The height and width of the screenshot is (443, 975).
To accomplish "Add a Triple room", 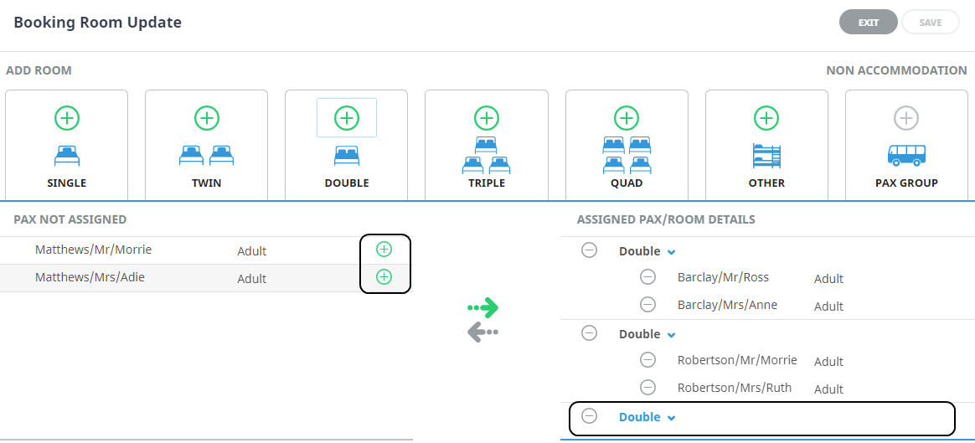I will [x=487, y=118].
